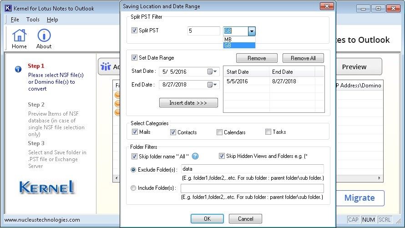Viewport: 405px width, 228px height.
Task: Click the blue help icon beside Skip folder name
Action: [x=195, y=156]
